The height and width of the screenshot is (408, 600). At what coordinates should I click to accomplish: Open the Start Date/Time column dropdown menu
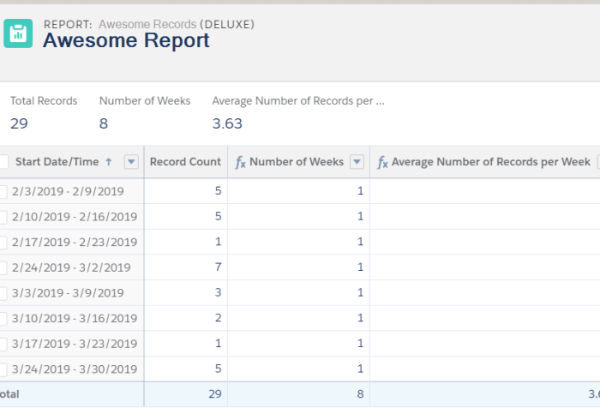pyautogui.click(x=131, y=162)
